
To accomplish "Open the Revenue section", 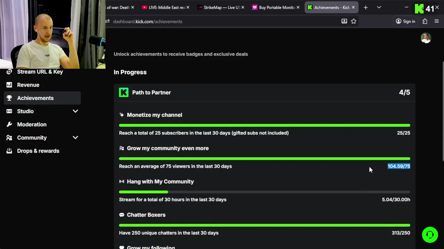I will (28, 85).
